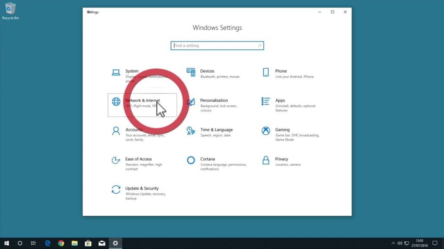The height and width of the screenshot is (249, 444).
Task: Open the Apps list icon
Action: 266,101
